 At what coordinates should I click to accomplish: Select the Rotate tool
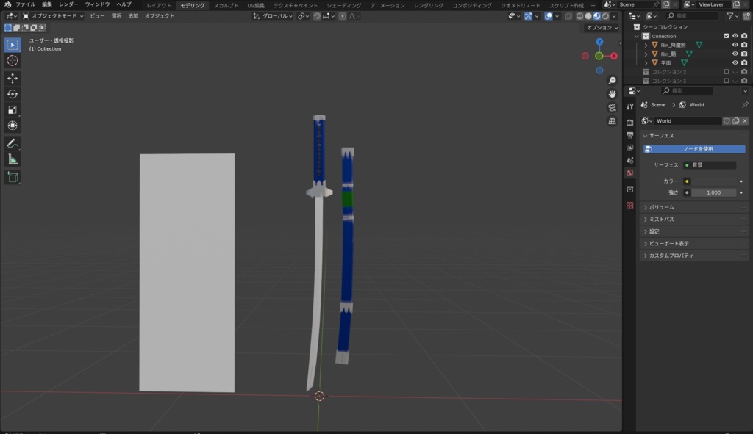[x=13, y=94]
